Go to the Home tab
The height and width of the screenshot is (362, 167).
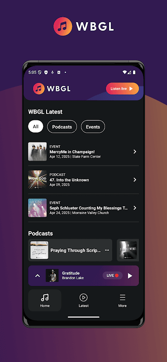point(45,300)
